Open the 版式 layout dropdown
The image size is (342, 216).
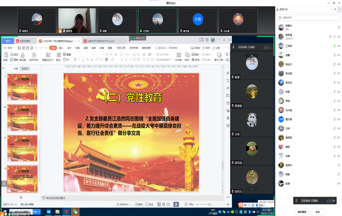pyautogui.click(x=59, y=59)
